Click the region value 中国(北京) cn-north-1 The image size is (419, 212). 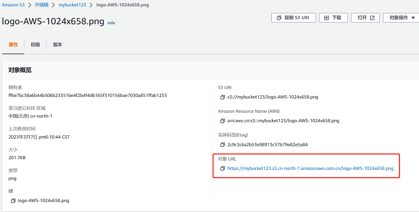(30, 116)
